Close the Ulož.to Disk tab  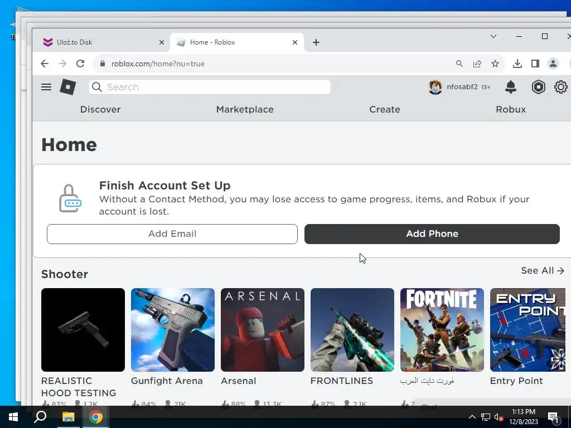162,42
